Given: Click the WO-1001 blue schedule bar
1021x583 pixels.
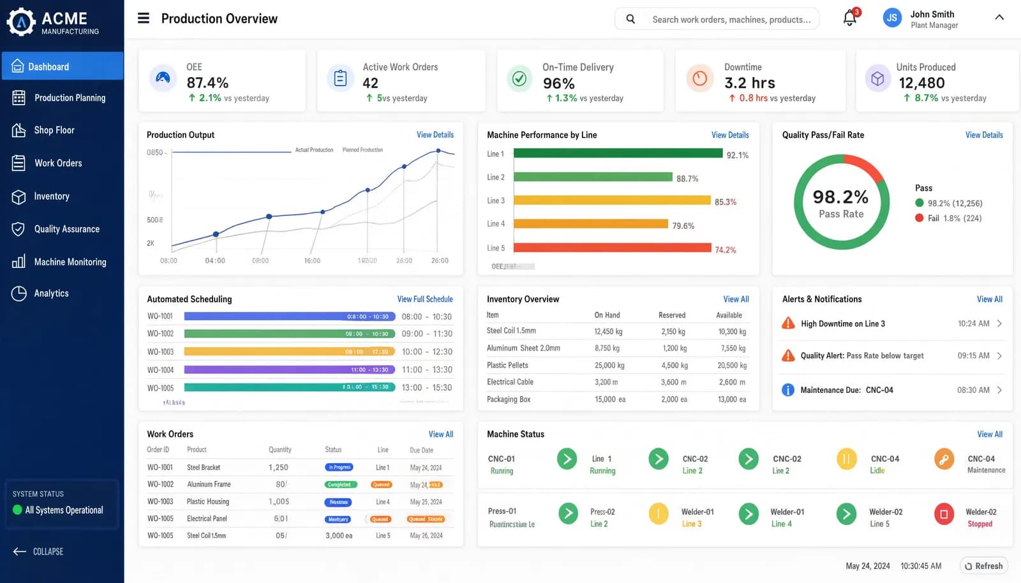Looking at the screenshot, I should coord(289,316).
